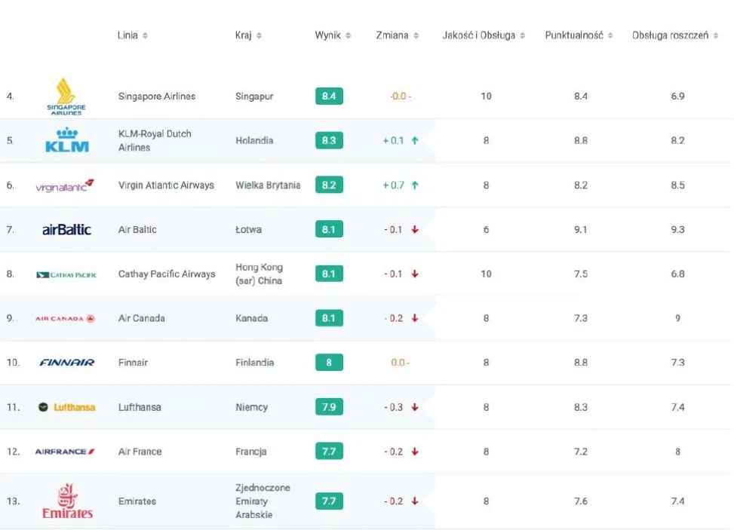Click the KLM logo

click(67, 140)
